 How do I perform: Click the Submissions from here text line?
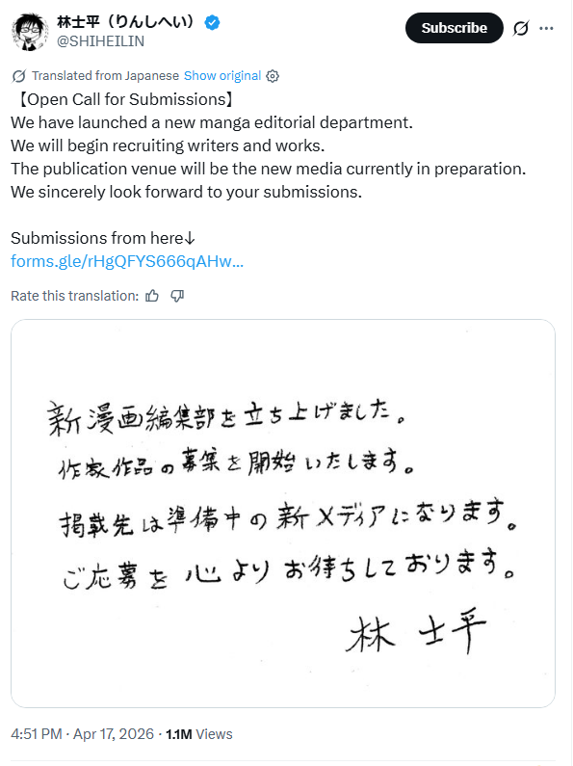pyautogui.click(x=103, y=238)
